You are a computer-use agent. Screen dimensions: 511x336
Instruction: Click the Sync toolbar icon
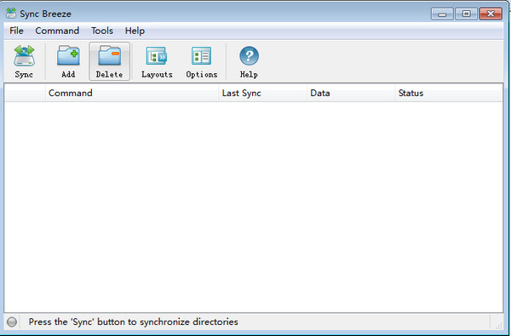(x=24, y=61)
